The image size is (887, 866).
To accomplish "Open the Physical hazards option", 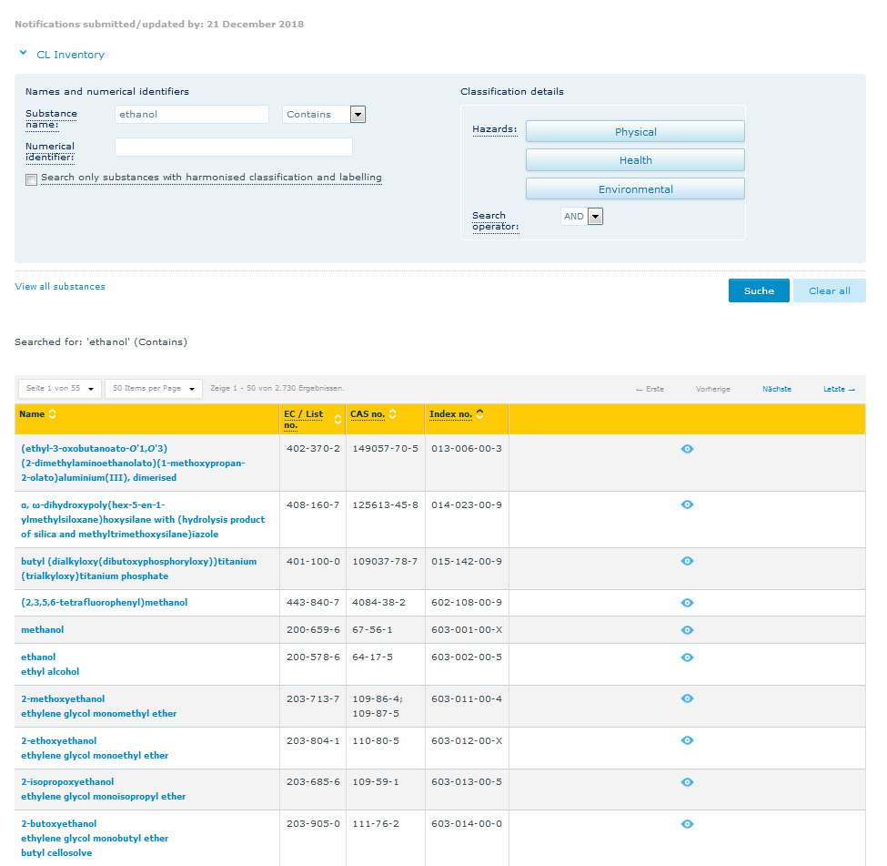I will coord(635,132).
